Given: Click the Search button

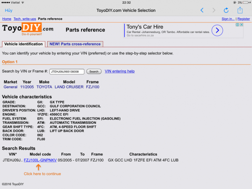Looking at the screenshot, I should 94,71.
